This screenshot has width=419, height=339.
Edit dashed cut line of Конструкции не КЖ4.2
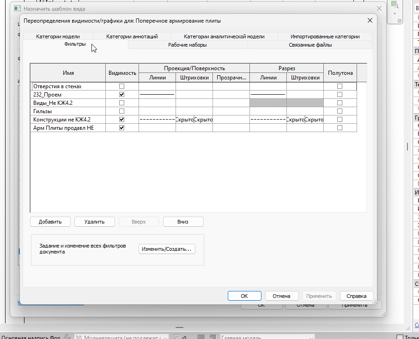(x=268, y=119)
